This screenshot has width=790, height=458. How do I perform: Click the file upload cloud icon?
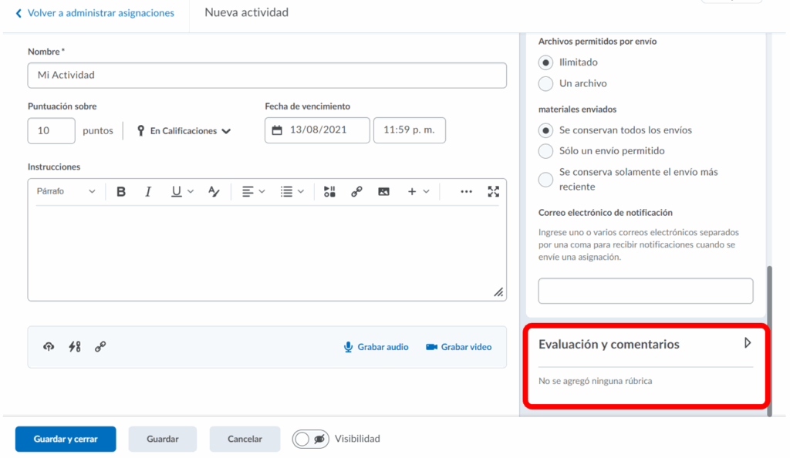49,347
